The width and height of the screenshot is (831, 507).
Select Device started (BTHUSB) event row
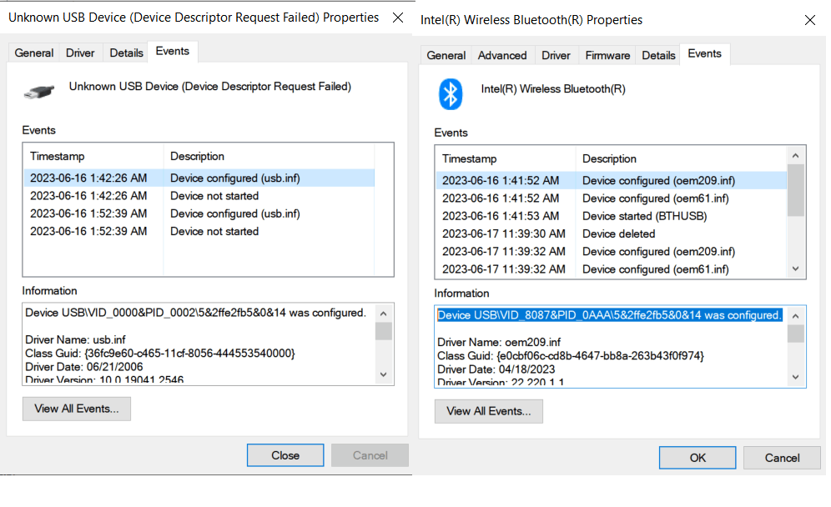[612, 216]
